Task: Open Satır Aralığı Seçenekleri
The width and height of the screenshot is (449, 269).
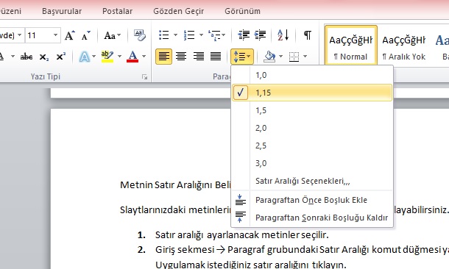Action: click(312, 181)
